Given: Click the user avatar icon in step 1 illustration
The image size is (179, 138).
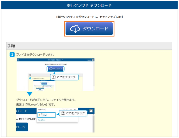Looking at the screenshot, I should click(x=93, y=60).
